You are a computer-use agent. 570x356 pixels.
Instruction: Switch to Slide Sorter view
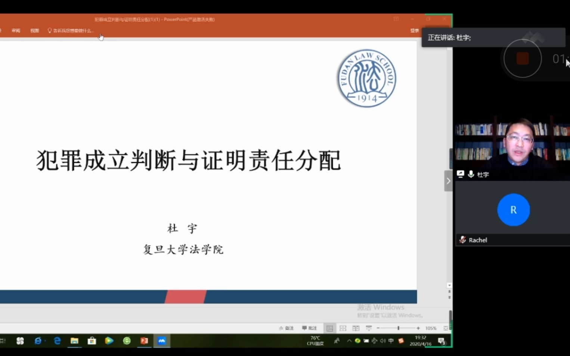(x=343, y=328)
